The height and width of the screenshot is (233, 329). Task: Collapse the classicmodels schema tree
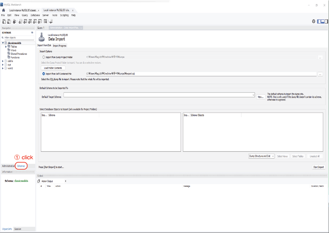3,43
